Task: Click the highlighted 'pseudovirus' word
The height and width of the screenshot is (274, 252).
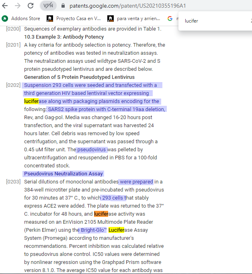Action: click(92, 150)
